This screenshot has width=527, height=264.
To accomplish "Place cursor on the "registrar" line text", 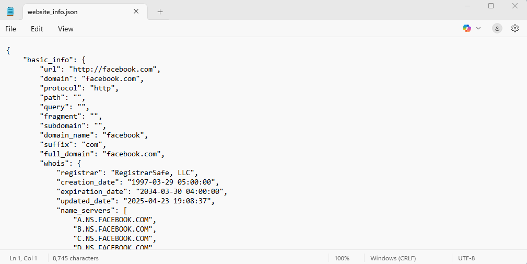I will 127,173.
